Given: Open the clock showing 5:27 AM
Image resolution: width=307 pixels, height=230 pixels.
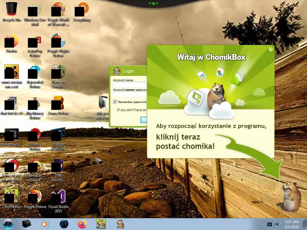Looking at the screenshot, I should pos(292,224).
